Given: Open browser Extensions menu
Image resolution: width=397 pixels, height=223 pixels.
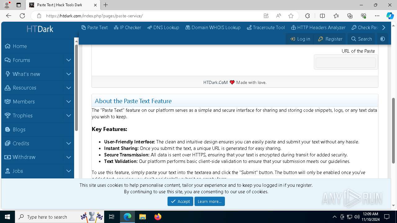Looking at the screenshot, I should point(307,16).
